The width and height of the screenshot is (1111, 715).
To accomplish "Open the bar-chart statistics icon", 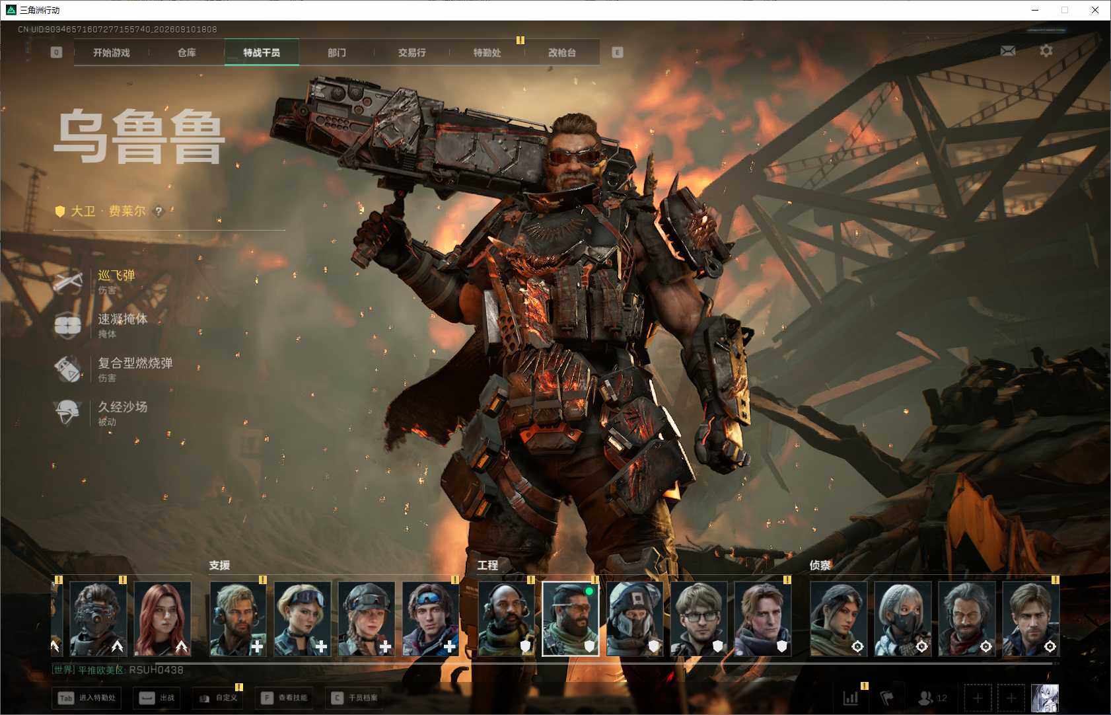I will [x=851, y=698].
